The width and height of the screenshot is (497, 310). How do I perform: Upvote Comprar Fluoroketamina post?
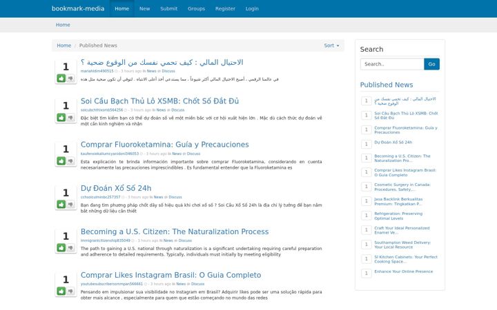coord(61,161)
